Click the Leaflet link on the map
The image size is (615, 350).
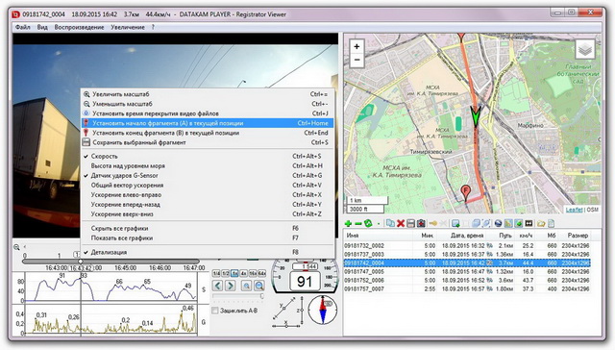pos(574,210)
